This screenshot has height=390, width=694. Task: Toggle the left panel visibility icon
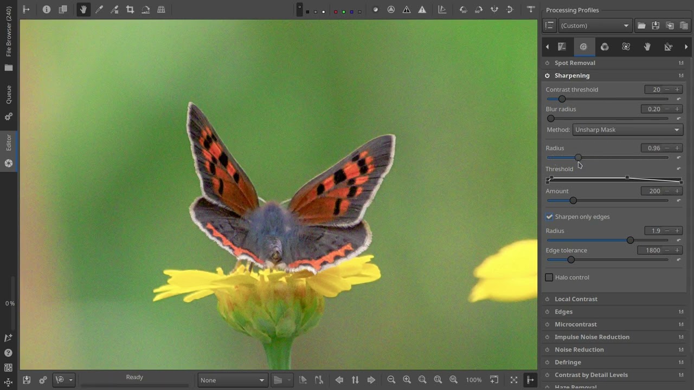coord(26,9)
